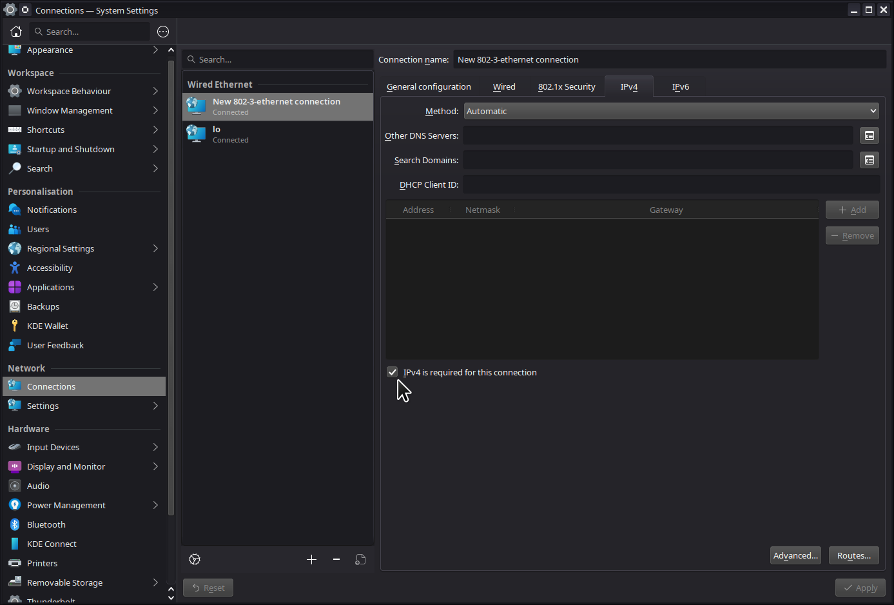Switch to the IPv6 tab
The image size is (894, 605).
(681, 86)
